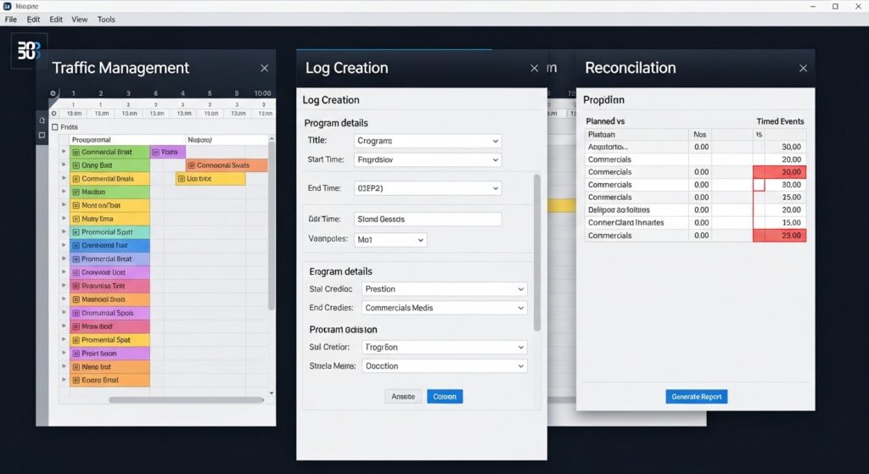
Task: Expand the Cronyvioat Uott row
Action: pyautogui.click(x=64, y=272)
